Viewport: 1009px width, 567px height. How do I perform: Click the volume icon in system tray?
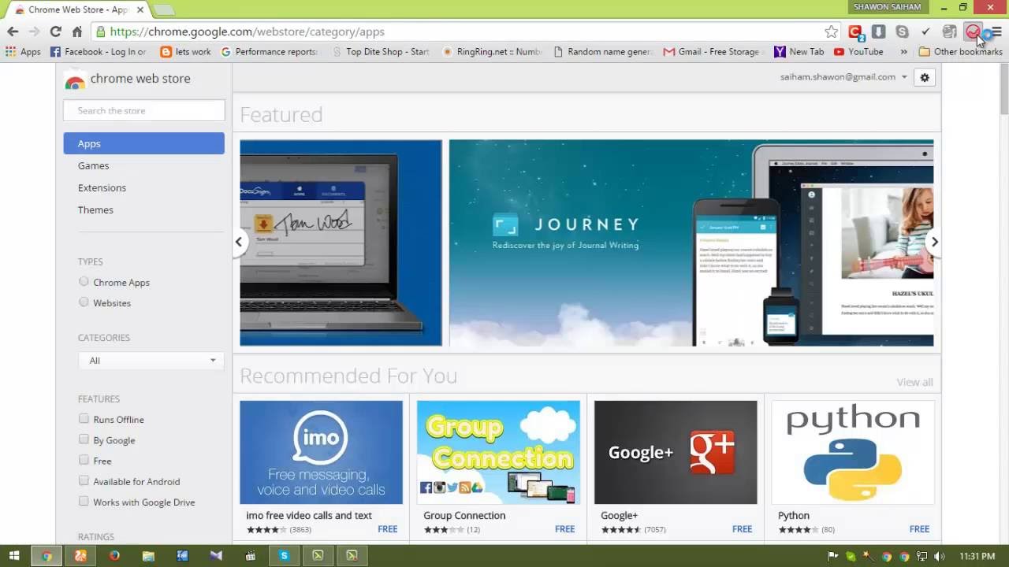point(940,556)
